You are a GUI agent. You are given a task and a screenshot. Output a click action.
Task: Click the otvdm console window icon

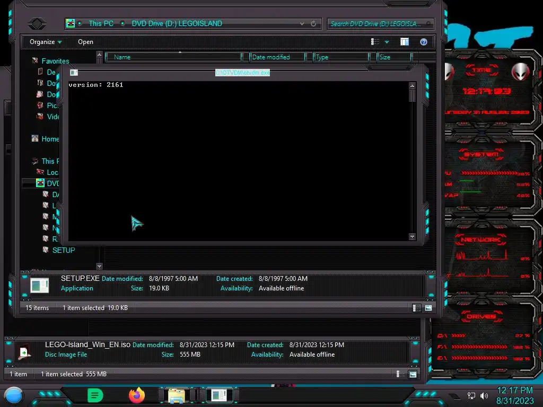click(74, 72)
